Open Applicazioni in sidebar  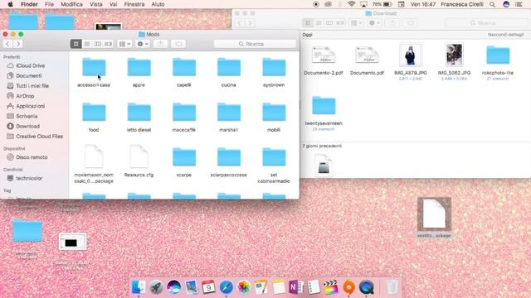click(x=30, y=106)
